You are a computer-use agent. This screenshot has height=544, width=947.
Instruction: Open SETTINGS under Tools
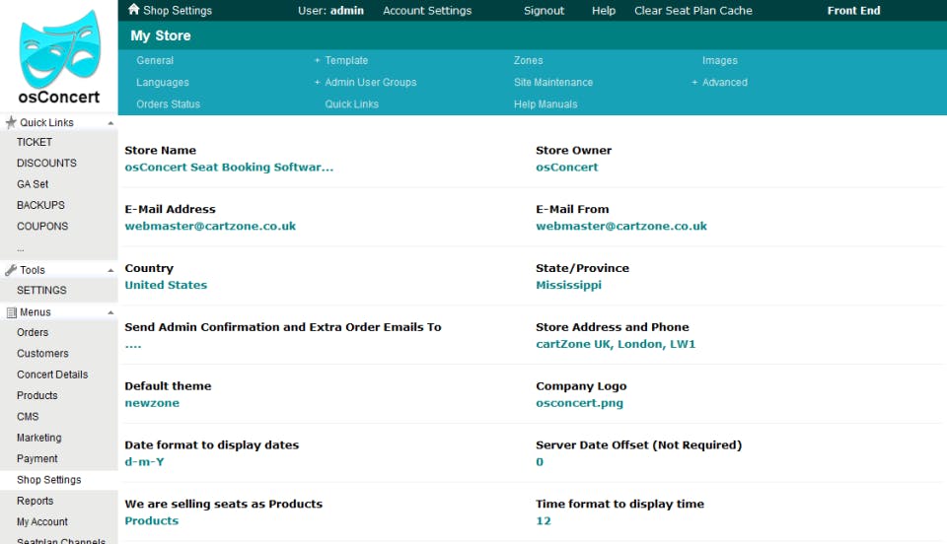(41, 290)
